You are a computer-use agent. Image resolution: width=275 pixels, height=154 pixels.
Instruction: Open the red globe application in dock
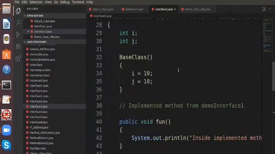[x=6, y=115]
